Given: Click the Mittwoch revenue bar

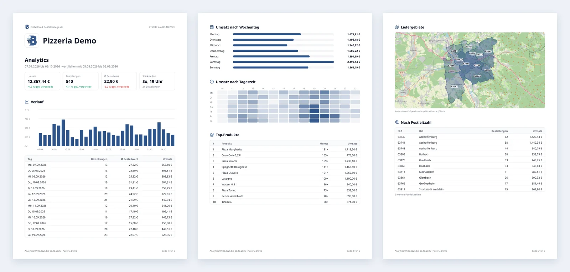Looking at the screenshot, I should pos(260,45).
